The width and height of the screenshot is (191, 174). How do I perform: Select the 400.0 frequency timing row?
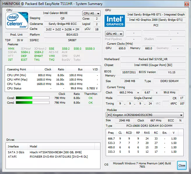click(145, 147)
